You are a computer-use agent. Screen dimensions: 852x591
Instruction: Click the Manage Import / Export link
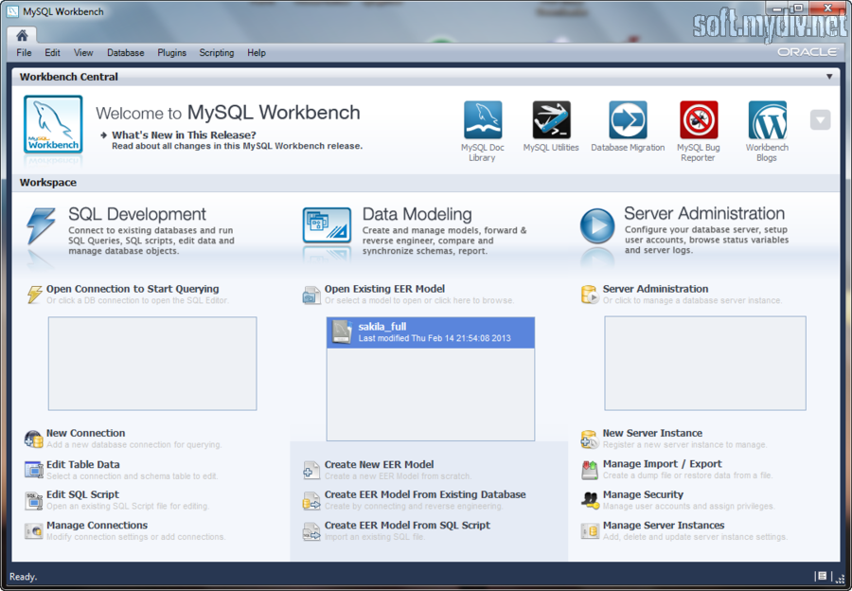tap(663, 464)
